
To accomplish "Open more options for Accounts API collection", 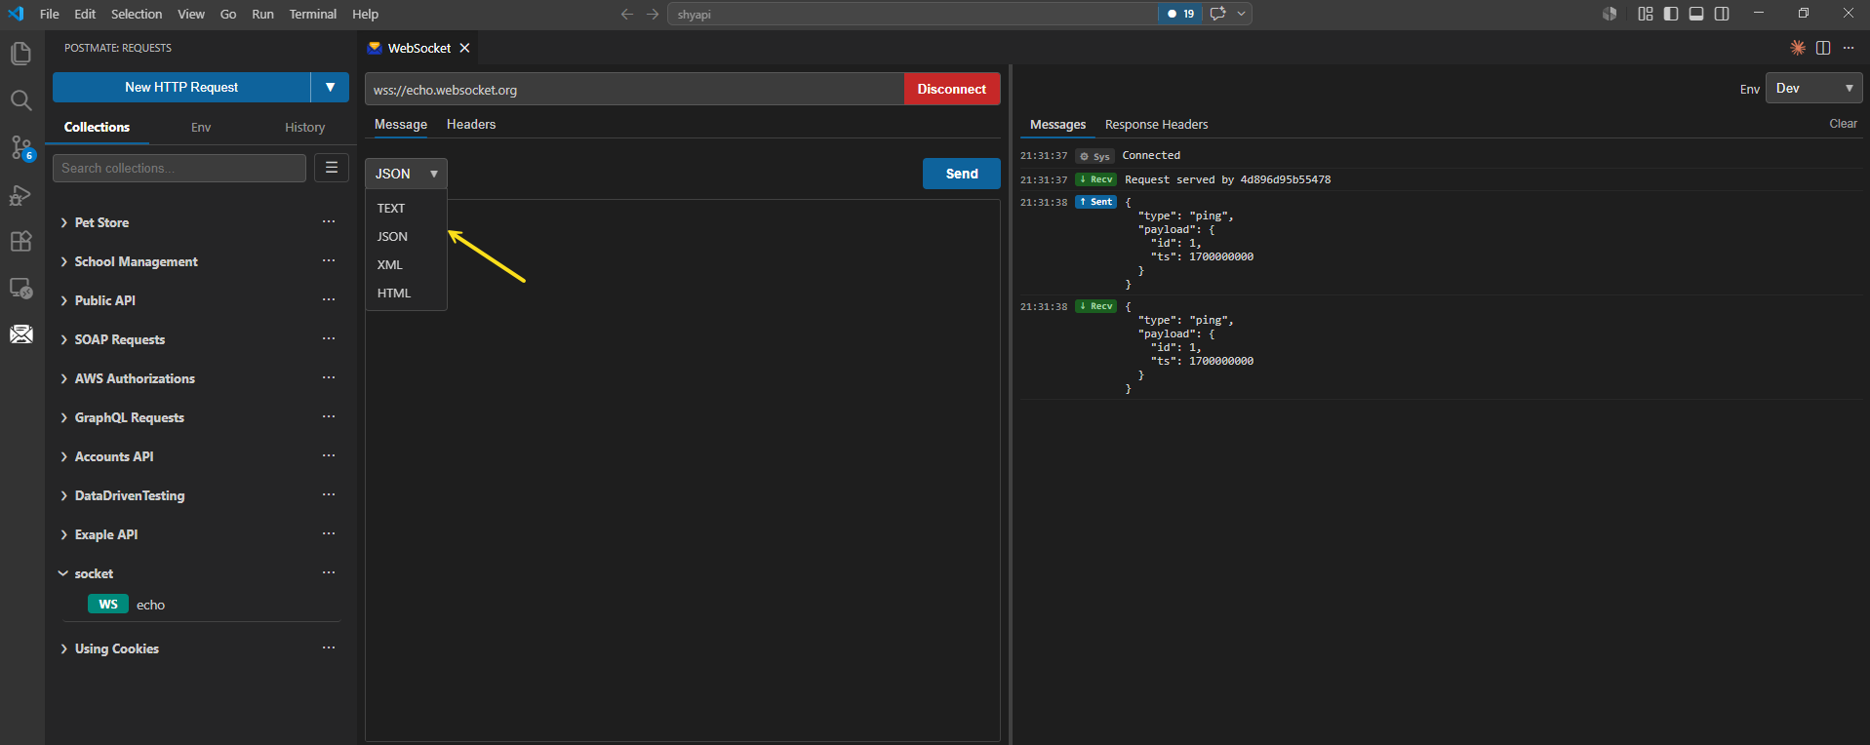I will 329,455.
